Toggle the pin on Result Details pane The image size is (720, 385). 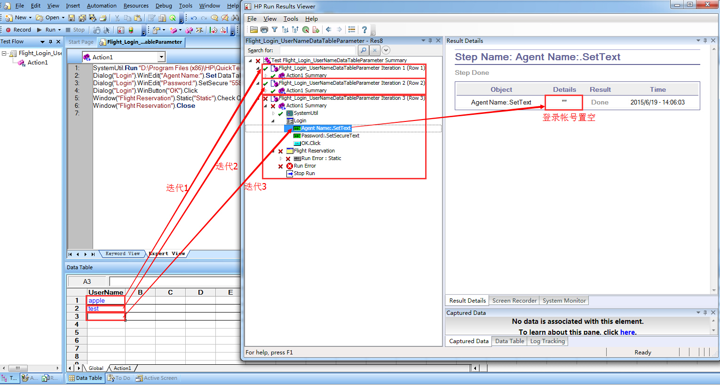pyautogui.click(x=705, y=41)
